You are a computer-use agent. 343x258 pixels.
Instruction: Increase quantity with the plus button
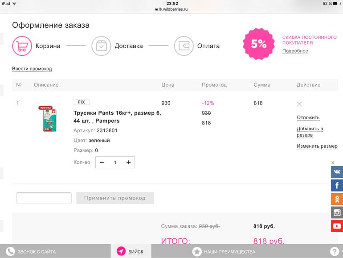[128, 162]
